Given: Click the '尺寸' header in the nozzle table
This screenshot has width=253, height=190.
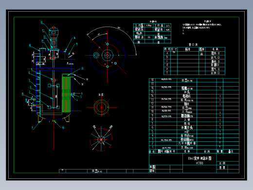Looking at the screenshot, I should click(x=174, y=49).
